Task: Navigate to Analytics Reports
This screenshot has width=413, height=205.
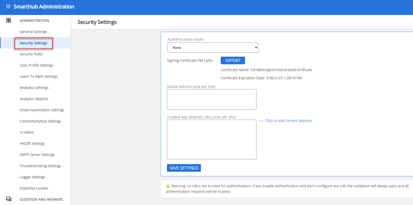Action: tap(34, 99)
